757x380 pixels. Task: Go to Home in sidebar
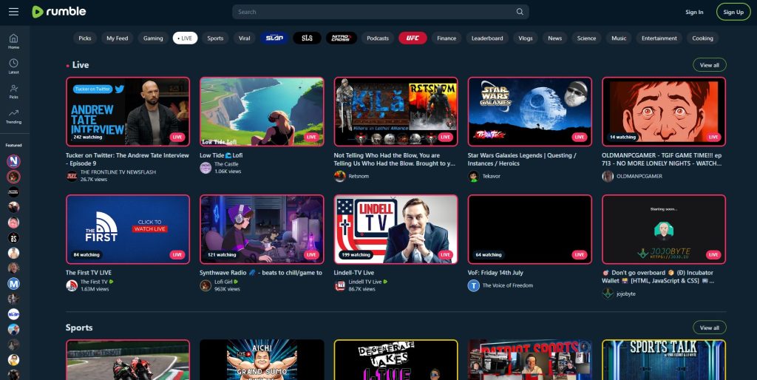[x=13, y=41]
